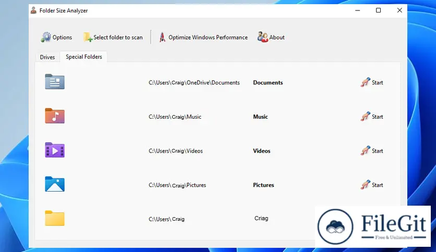Click the Start icon in Videos row
Viewport: 436px width, 252px height.
pyautogui.click(x=366, y=150)
